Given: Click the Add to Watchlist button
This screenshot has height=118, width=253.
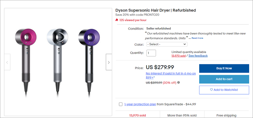Looking at the screenshot, I should tap(224, 90).
